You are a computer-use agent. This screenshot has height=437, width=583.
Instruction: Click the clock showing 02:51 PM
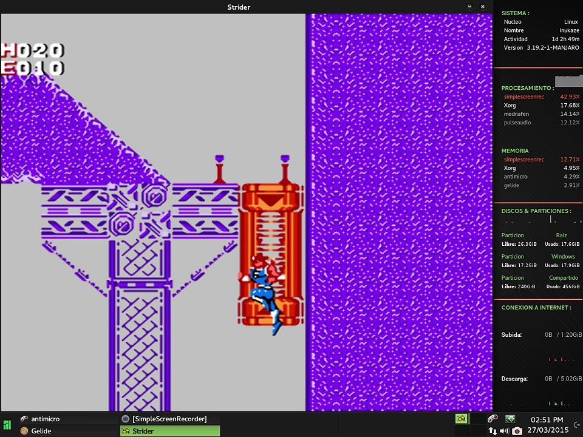[547, 420]
